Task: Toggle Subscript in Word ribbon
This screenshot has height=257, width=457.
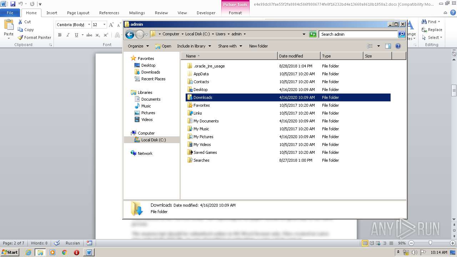Action: point(98,35)
